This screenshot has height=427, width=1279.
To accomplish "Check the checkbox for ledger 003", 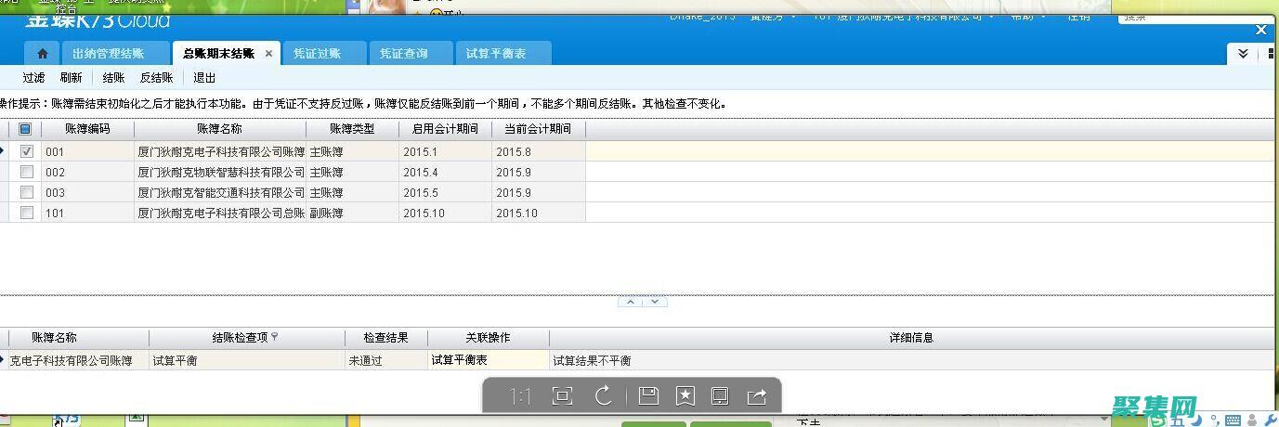I will (x=27, y=192).
